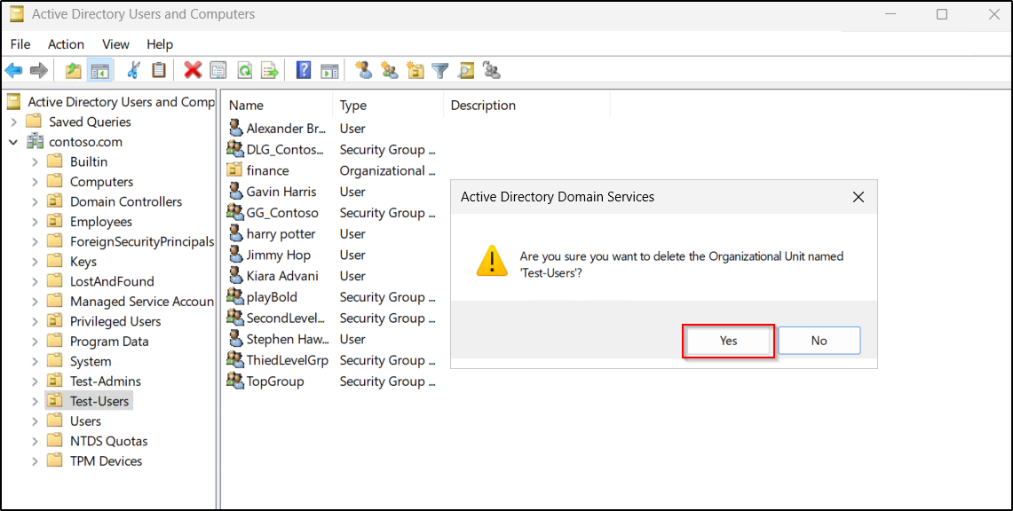Click the Find objects toolbar icon

tap(466, 69)
